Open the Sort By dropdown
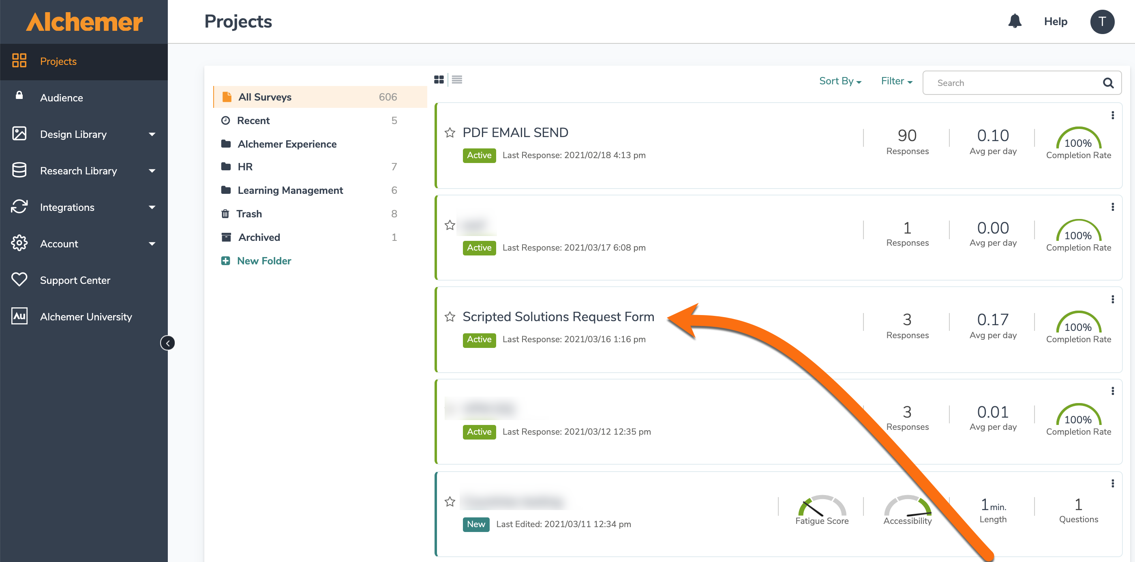This screenshot has height=562, width=1135. 840,81
